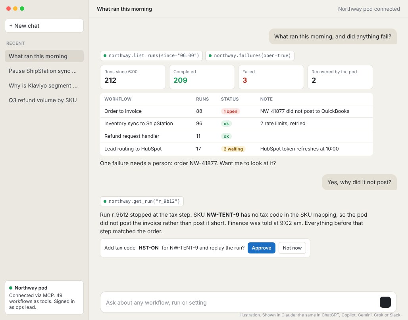Click the Failed 3 card
Screen dimensions: 408x320
coord(271,77)
